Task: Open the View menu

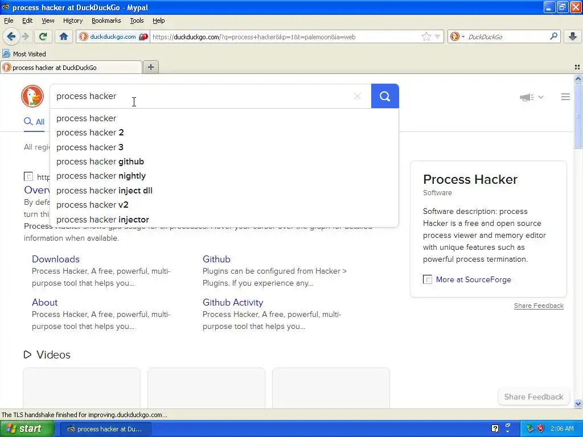Action: (48, 20)
